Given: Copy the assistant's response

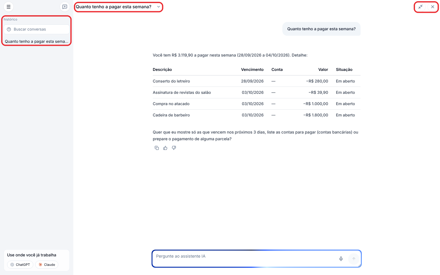Looking at the screenshot, I should pos(157,148).
